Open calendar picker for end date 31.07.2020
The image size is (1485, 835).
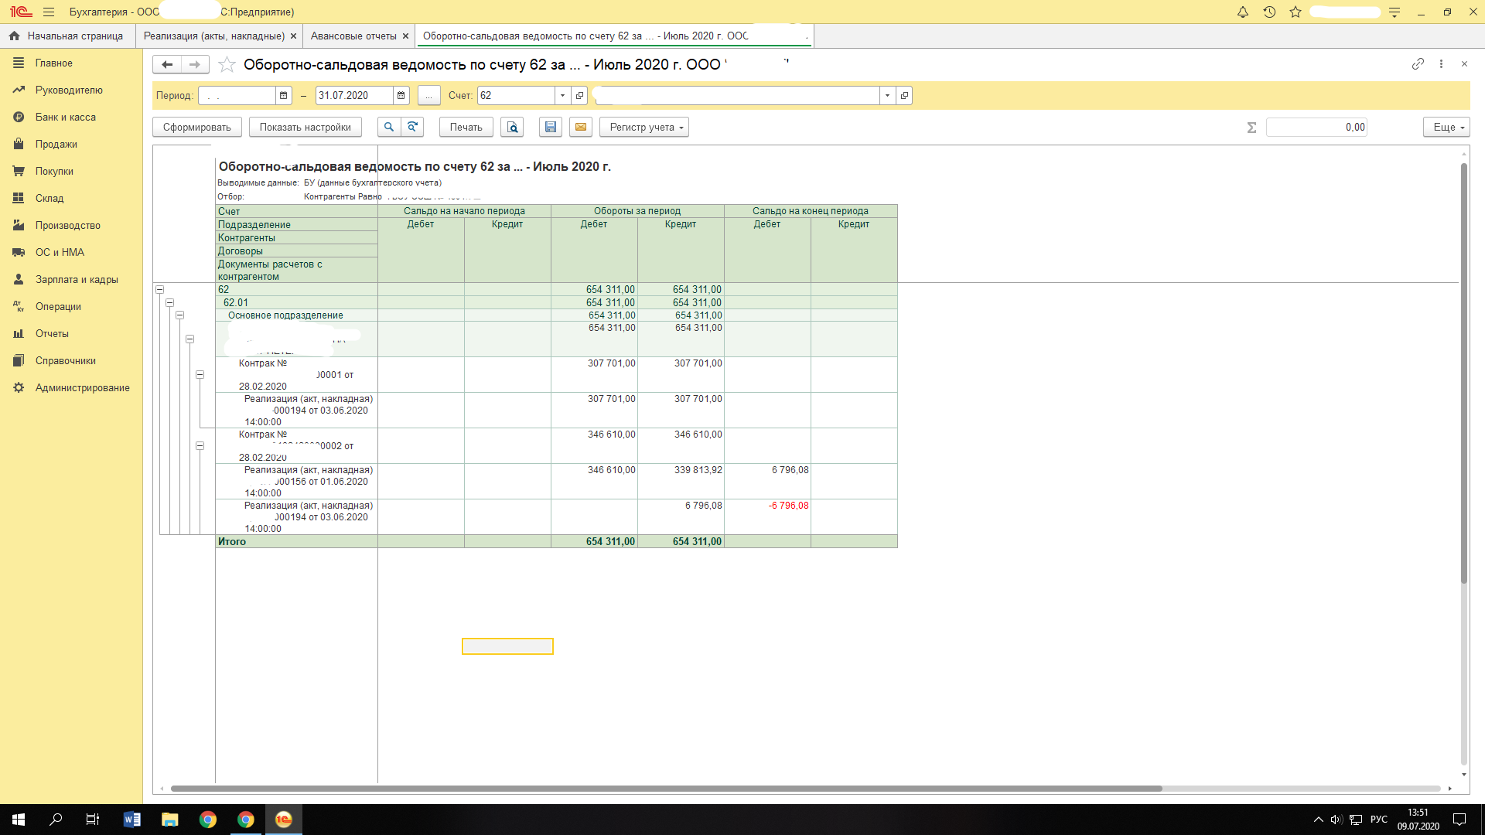[x=401, y=95]
